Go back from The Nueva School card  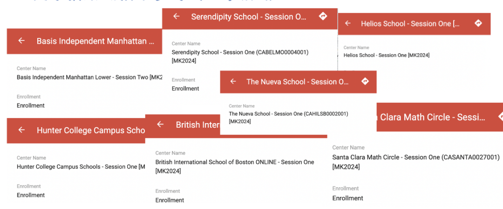233,82
